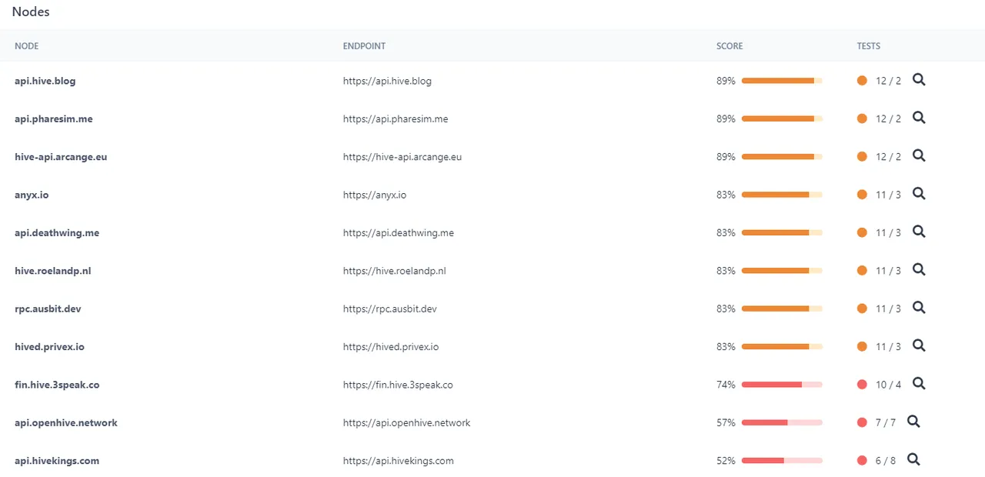Viewport: 985px width, 477px height.
Task: Click orange status dot for anyx.io
Action: 862,195
